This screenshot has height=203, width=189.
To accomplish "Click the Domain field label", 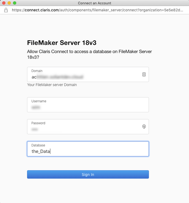I will [37, 71].
